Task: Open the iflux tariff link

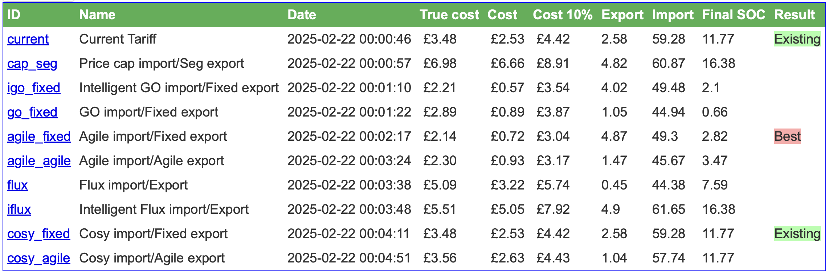Action: (19, 209)
